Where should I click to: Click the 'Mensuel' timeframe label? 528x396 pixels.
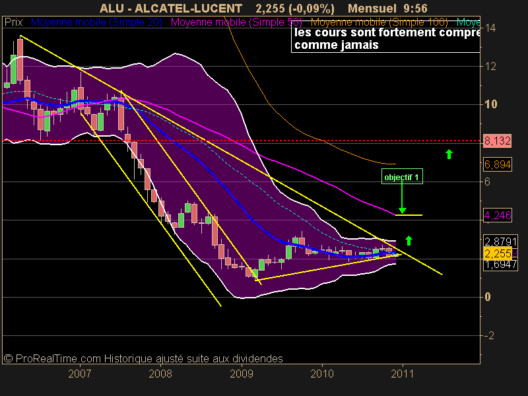click(372, 8)
